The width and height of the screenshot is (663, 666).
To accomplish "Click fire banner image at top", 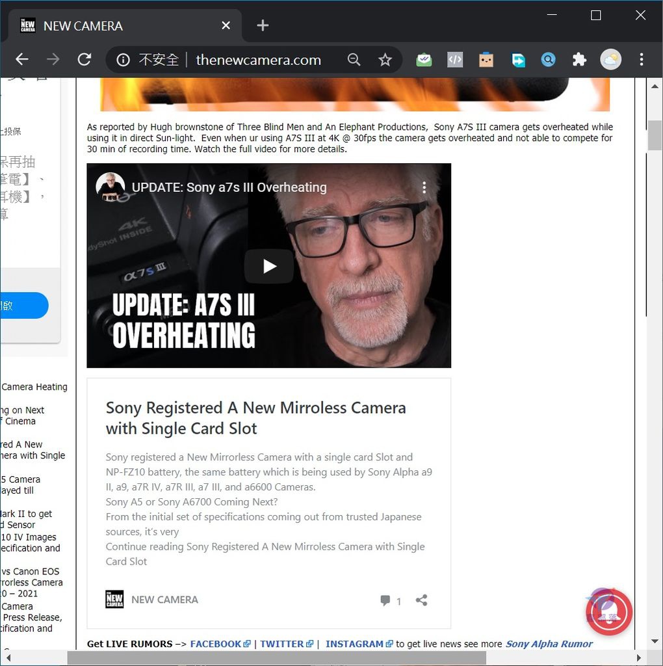I will 356,94.
